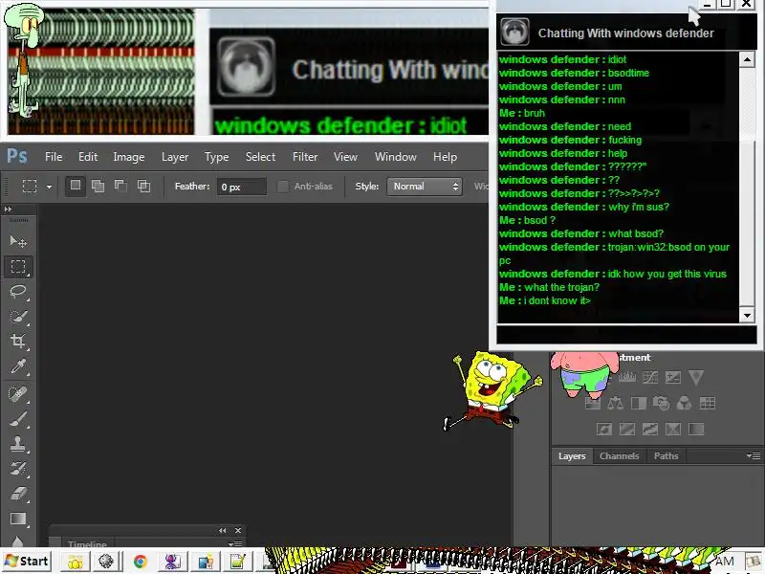Add a Color Balance adjustment

615,403
